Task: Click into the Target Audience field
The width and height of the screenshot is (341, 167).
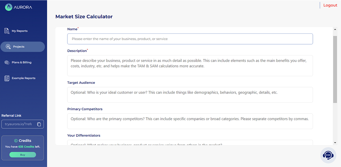Action: pyautogui.click(x=190, y=95)
